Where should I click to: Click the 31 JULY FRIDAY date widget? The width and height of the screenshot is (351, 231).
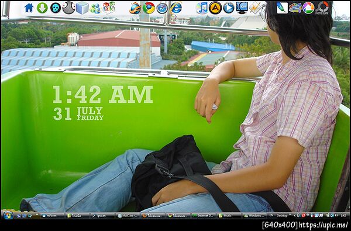click(x=78, y=113)
